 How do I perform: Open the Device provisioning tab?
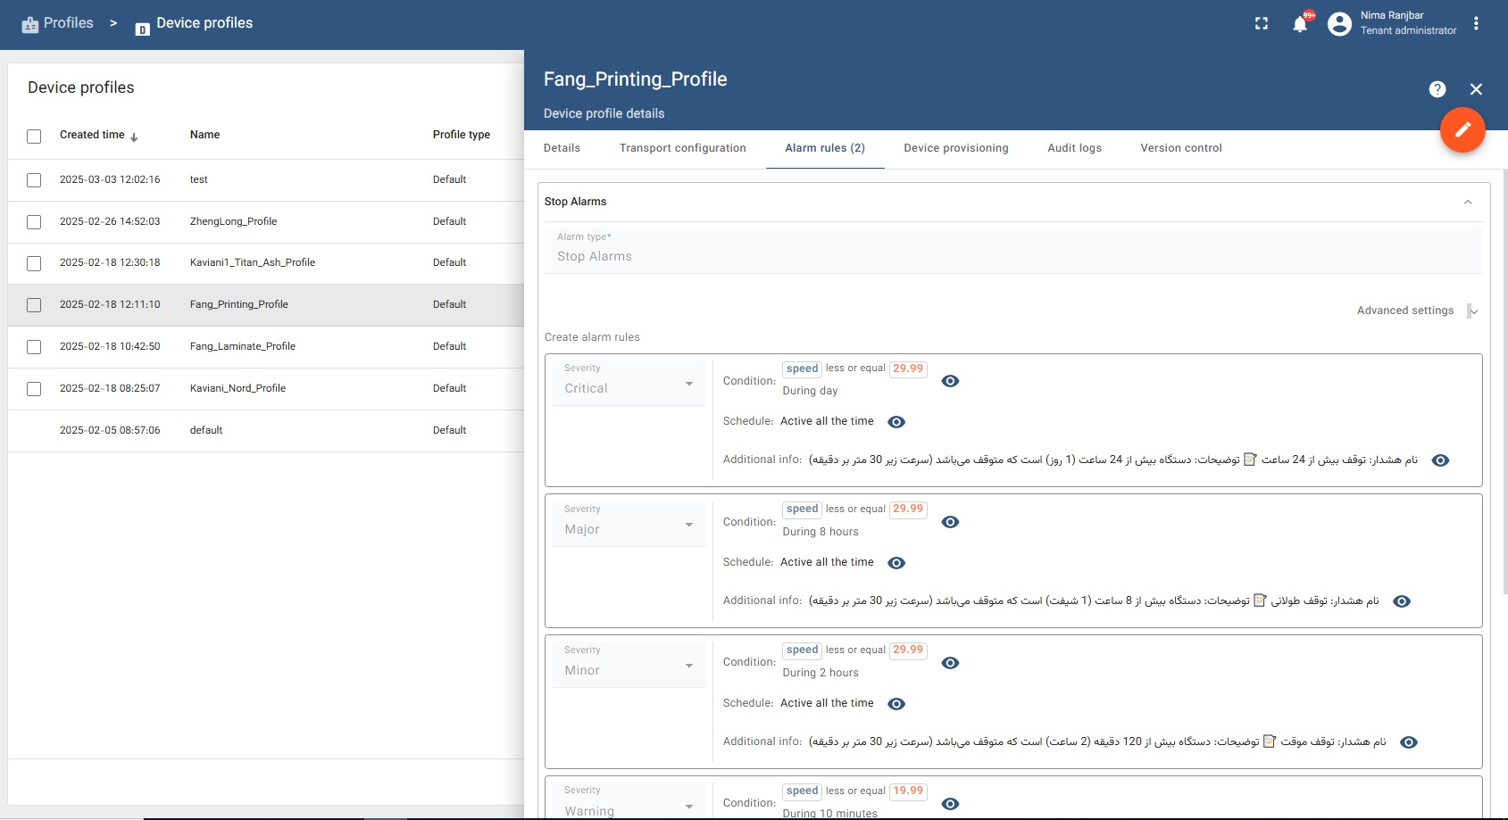click(955, 148)
